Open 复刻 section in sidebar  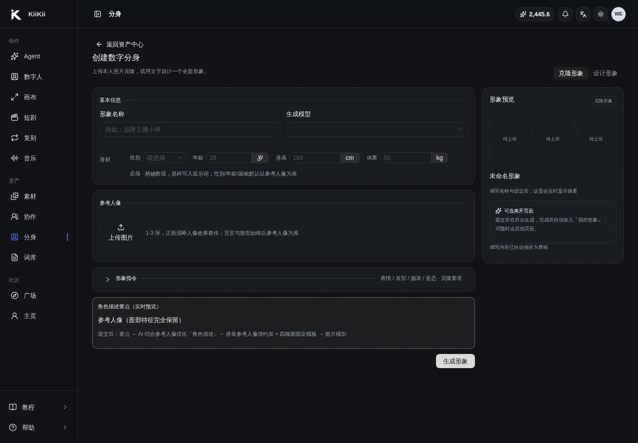click(x=39, y=138)
